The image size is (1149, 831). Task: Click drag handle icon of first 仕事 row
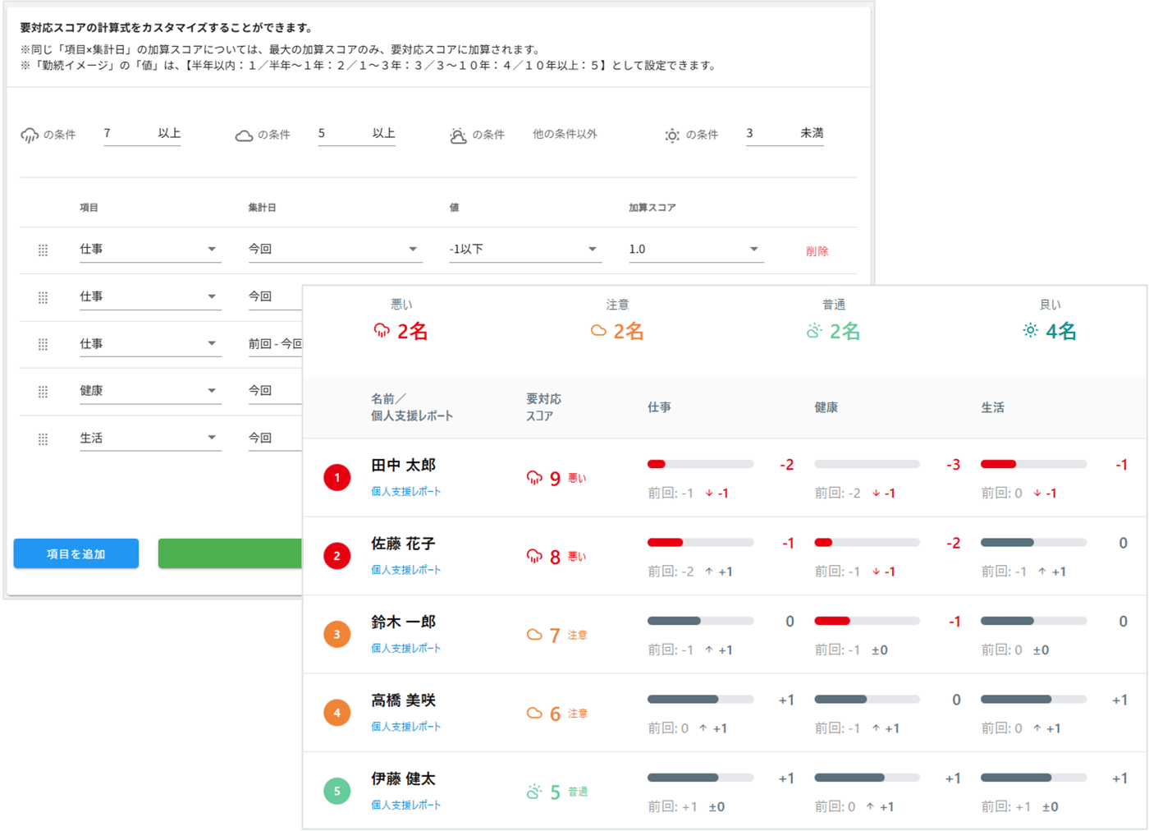pos(43,250)
